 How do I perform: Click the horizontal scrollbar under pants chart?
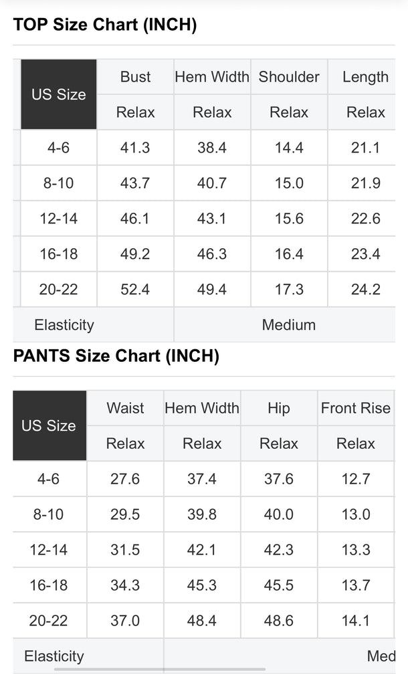(160, 669)
